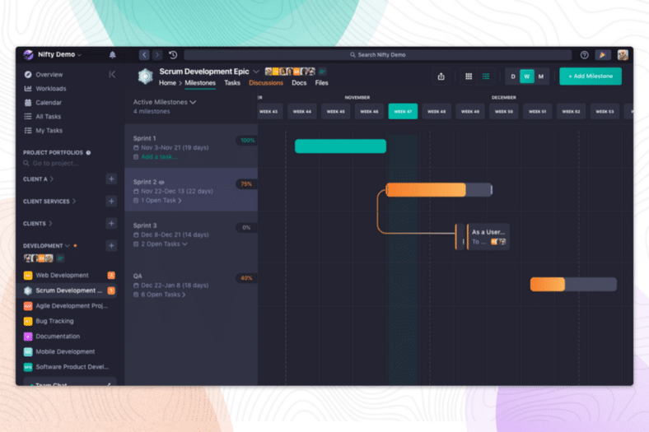Open the project member avatars
Viewport: 649px width, 432px height.
(x=290, y=72)
